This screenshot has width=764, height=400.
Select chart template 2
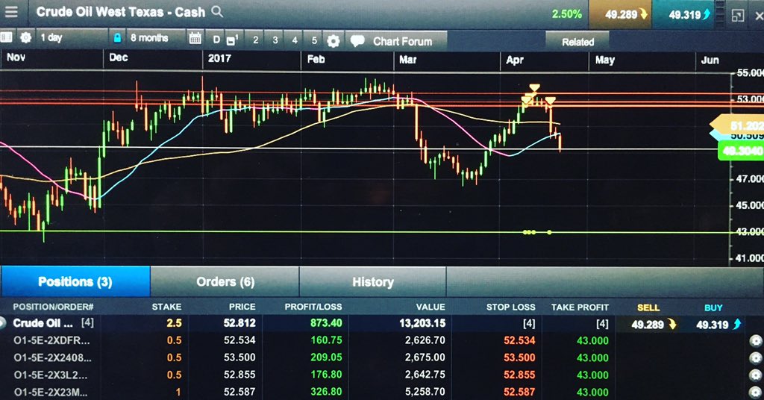tap(255, 40)
